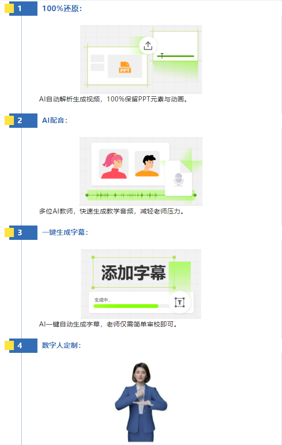The width and height of the screenshot is (282, 445).
Task: Click the green subtitle generation progress bar
Action: coord(126,306)
